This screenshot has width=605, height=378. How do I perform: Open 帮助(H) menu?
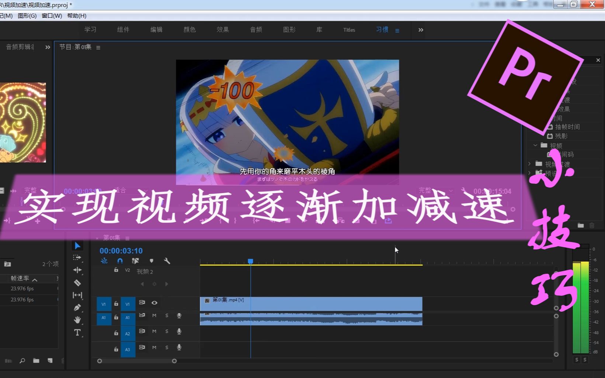77,15
